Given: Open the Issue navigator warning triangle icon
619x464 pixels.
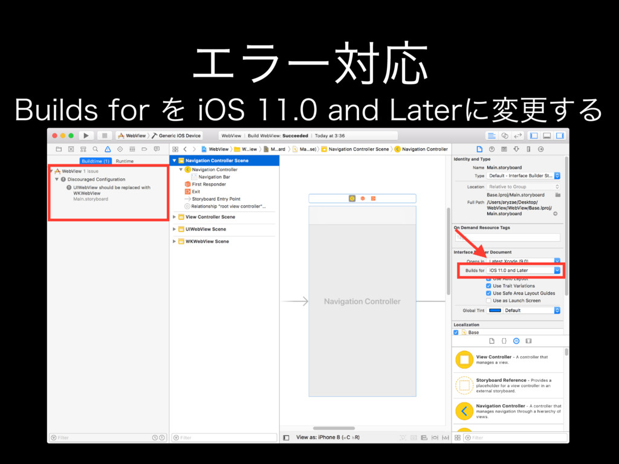Looking at the screenshot, I should click(x=108, y=149).
